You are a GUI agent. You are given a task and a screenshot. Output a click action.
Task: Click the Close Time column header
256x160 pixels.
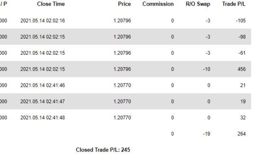click(x=51, y=4)
